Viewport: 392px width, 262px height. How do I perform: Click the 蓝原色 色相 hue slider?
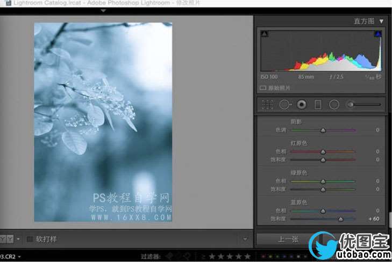[x=323, y=211]
